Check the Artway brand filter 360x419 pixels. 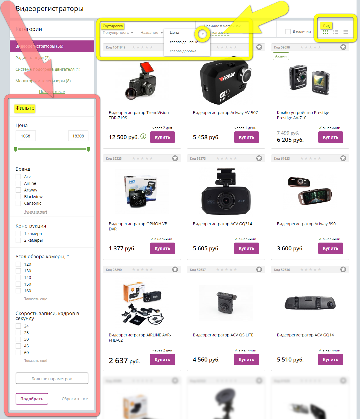pyautogui.click(x=18, y=190)
